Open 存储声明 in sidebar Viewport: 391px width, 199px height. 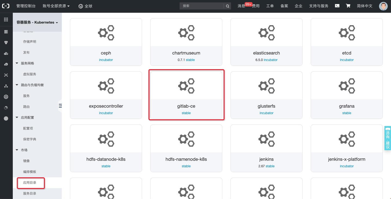30,41
